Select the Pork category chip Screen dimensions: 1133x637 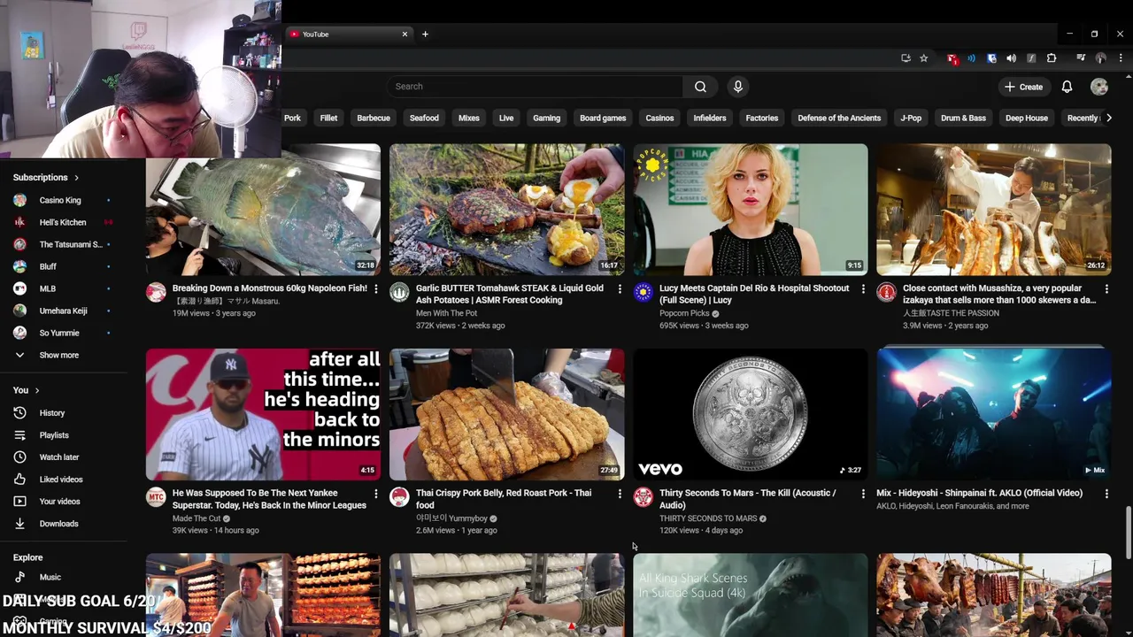[292, 118]
